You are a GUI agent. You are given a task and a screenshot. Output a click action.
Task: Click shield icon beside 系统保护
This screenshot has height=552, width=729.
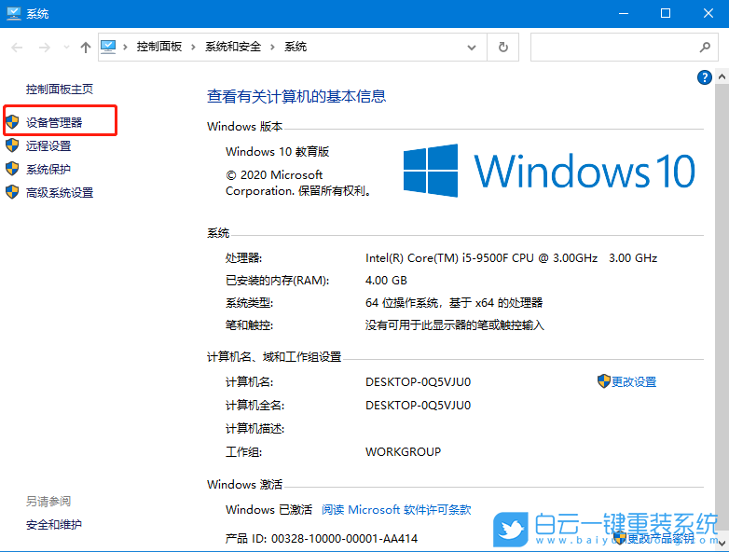coord(12,169)
